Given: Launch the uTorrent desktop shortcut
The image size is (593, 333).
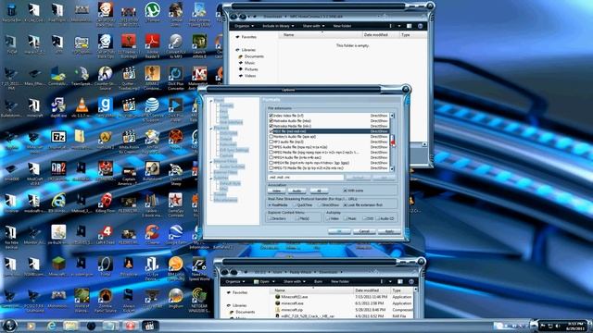Looking at the screenshot, I should point(152,10).
